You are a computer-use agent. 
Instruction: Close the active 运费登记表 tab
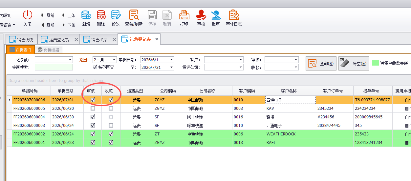(157, 39)
